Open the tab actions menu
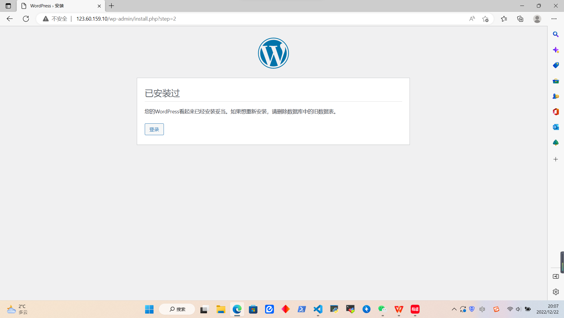 click(x=8, y=6)
